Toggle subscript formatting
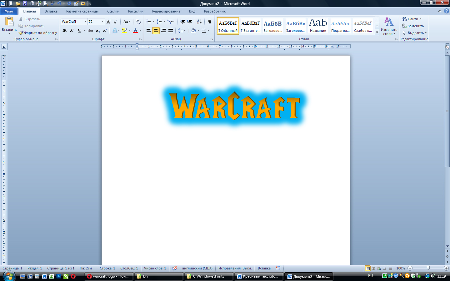450x281 pixels. [97, 31]
